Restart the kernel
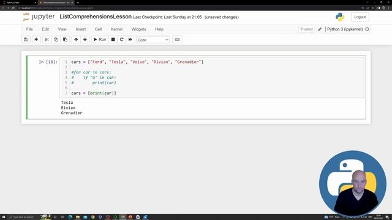Image resolution: width=392 pixels, height=220 pixels. click(x=121, y=39)
